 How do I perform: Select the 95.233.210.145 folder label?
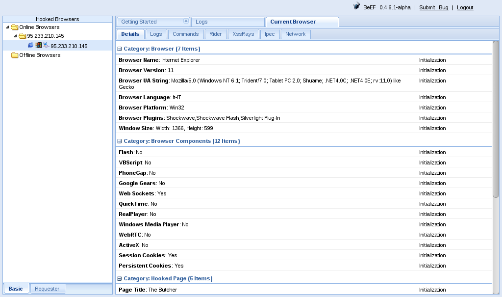(46, 36)
